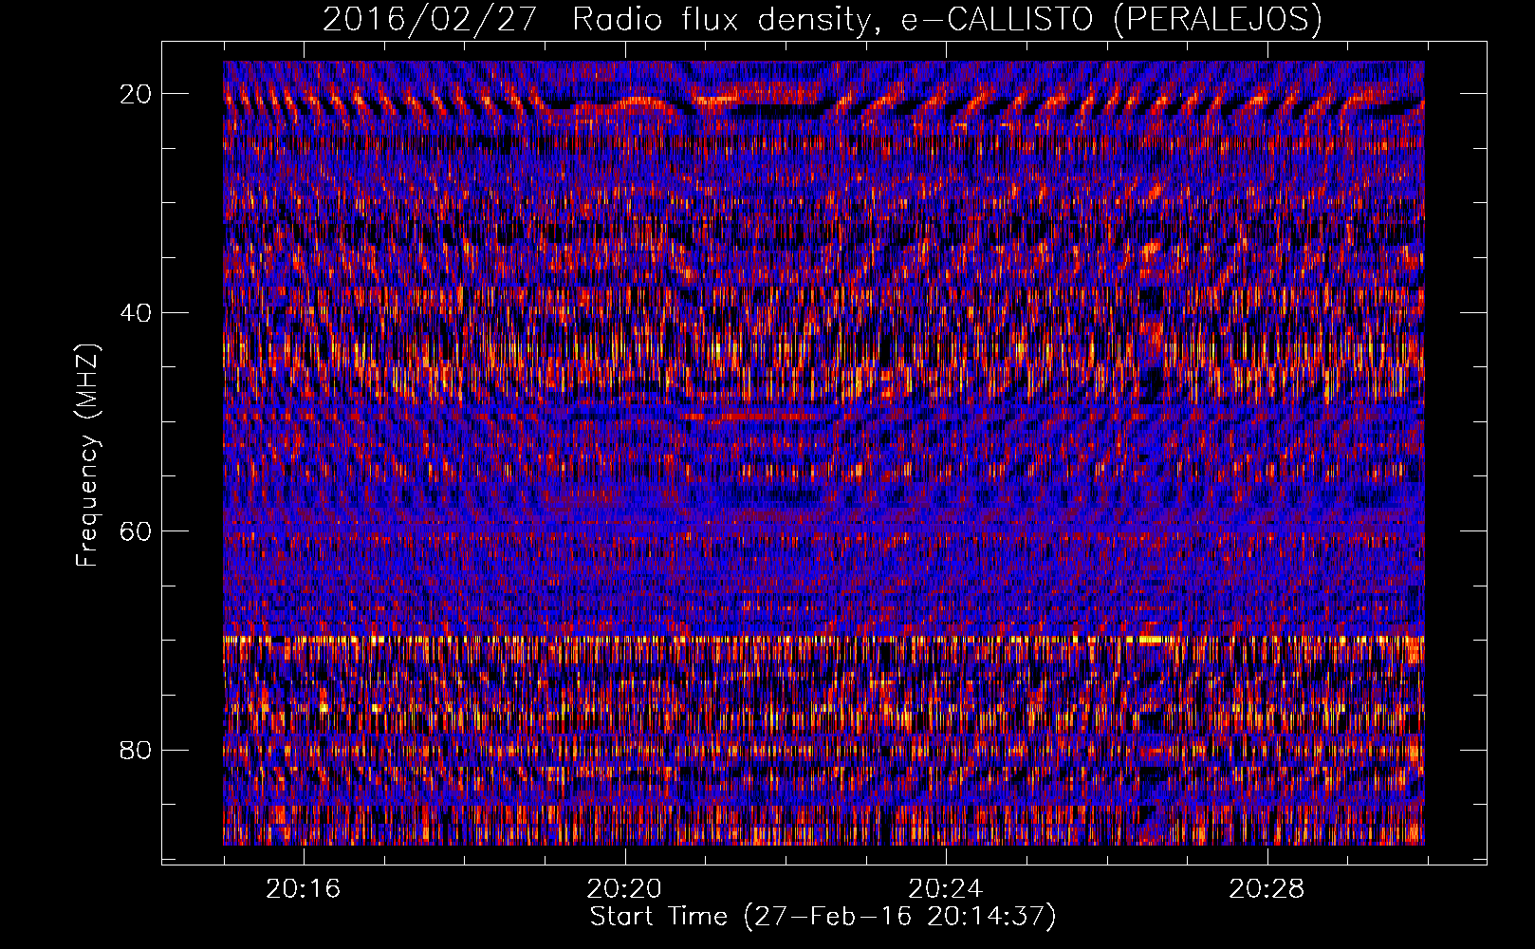This screenshot has width=1535, height=949.
Task: Click the bright yellow band near 70 MHz
Action: pos(823,640)
